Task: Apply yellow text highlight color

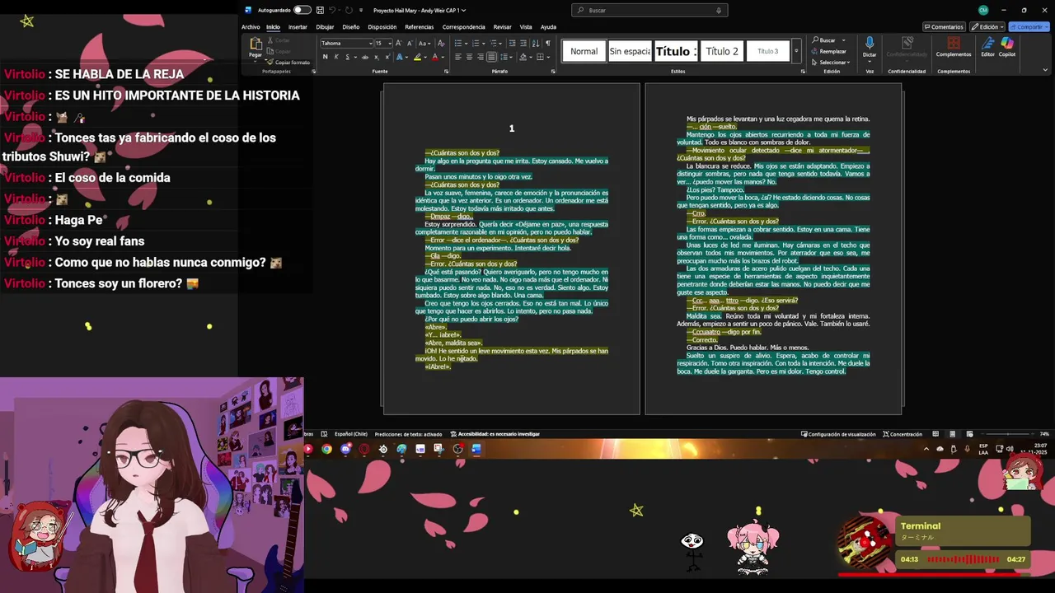Action: point(418,57)
